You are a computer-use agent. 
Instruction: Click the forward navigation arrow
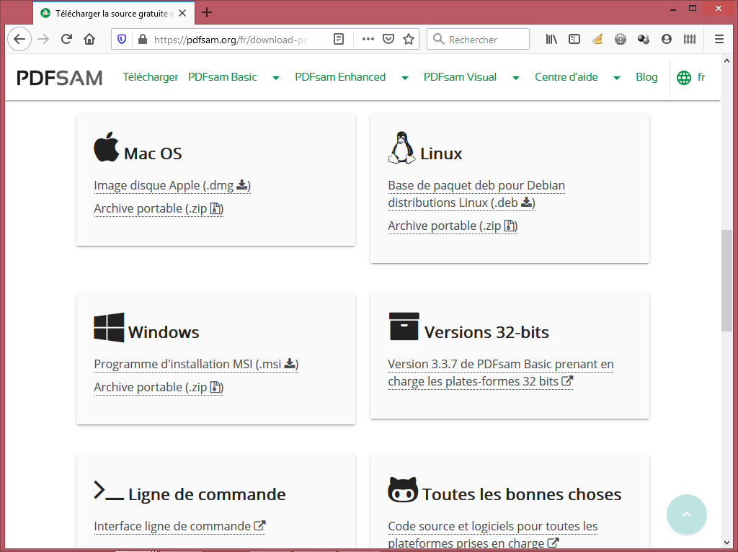43,39
